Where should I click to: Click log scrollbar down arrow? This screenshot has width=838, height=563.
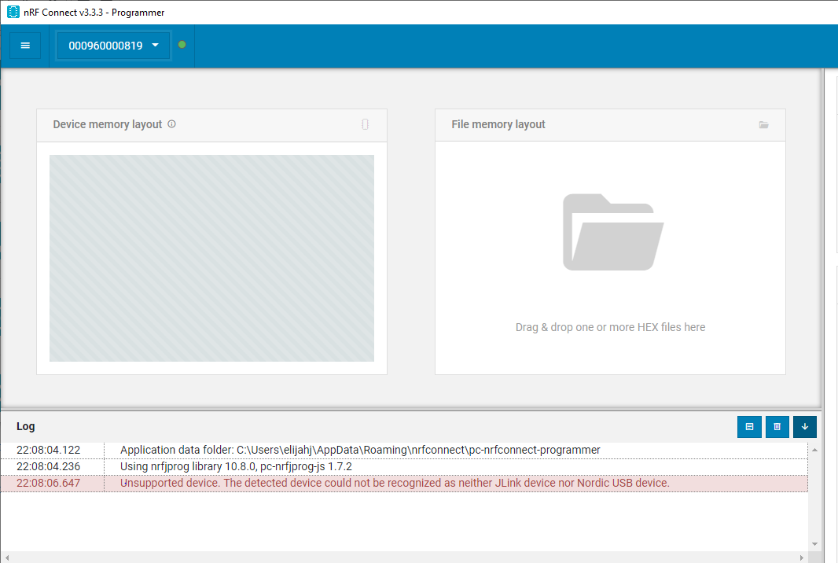coord(814,544)
